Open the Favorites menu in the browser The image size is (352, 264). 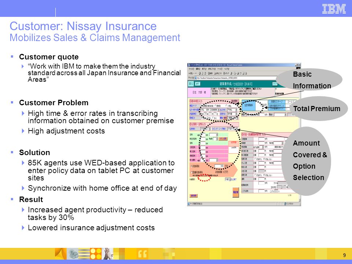[212, 69]
